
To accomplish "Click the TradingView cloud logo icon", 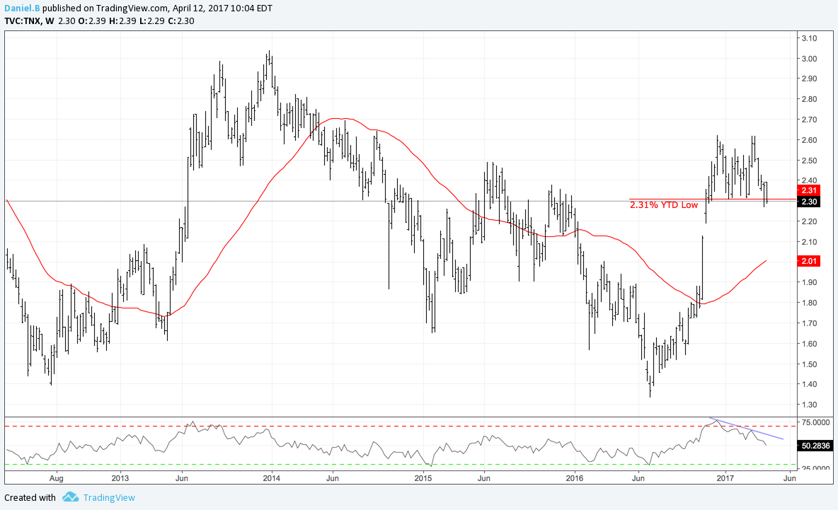I will pos(71,497).
